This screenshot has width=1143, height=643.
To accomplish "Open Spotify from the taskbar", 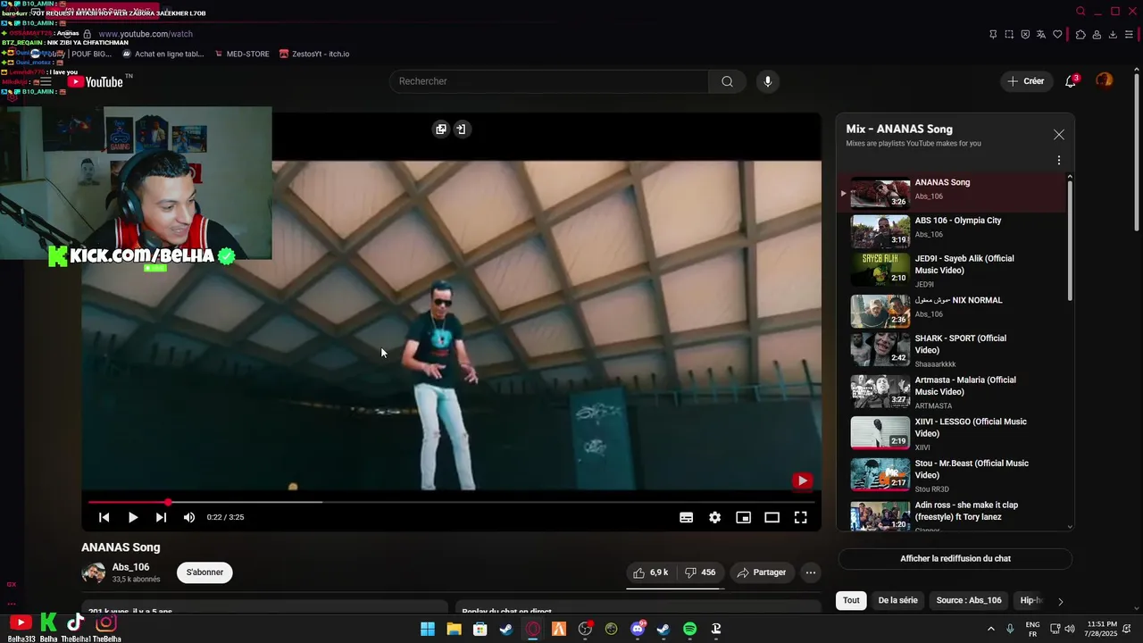I will (689, 629).
